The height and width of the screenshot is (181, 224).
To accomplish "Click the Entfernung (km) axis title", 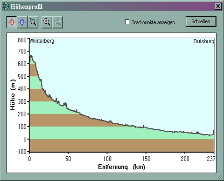I will (x=121, y=167).
